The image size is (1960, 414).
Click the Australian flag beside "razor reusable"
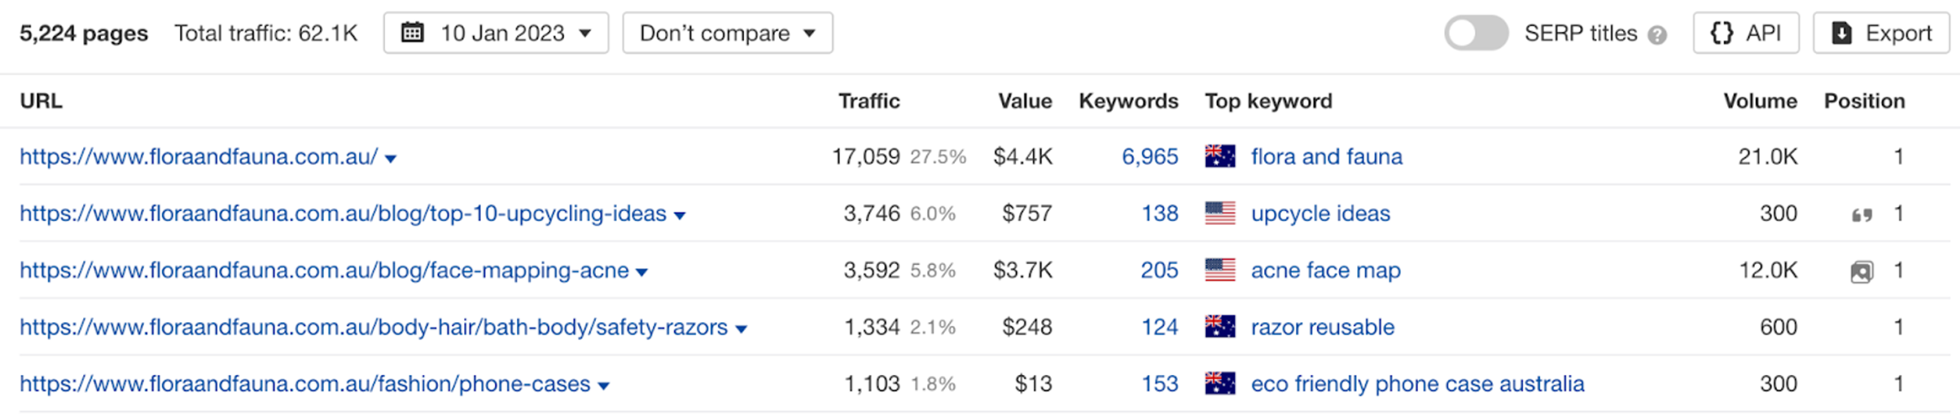tap(1220, 327)
